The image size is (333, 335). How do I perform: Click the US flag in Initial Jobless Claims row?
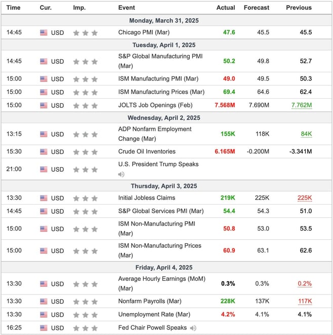(44, 198)
